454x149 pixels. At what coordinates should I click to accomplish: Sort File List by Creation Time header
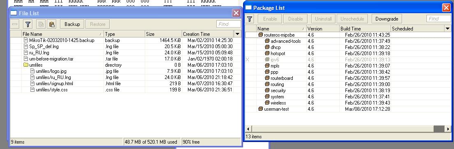208,34
